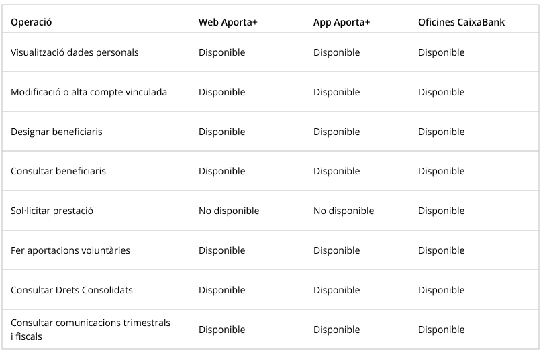
Task: Select the "Visualització dades personals" row label
Action: pos(75,52)
